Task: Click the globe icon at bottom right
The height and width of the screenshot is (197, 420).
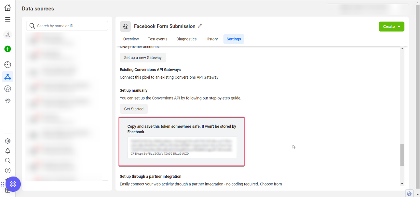Action: [409, 194]
